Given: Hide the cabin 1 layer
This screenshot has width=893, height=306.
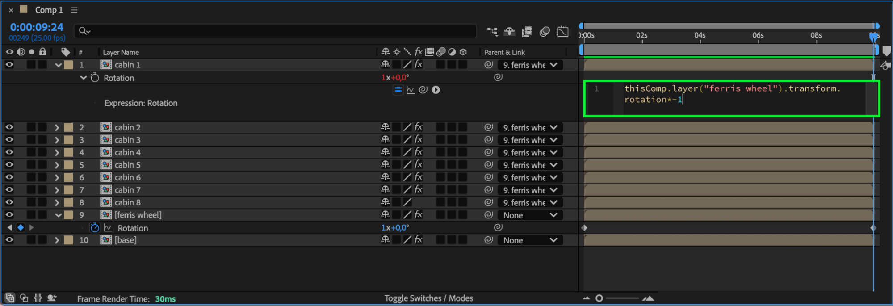Looking at the screenshot, I should click(x=9, y=65).
